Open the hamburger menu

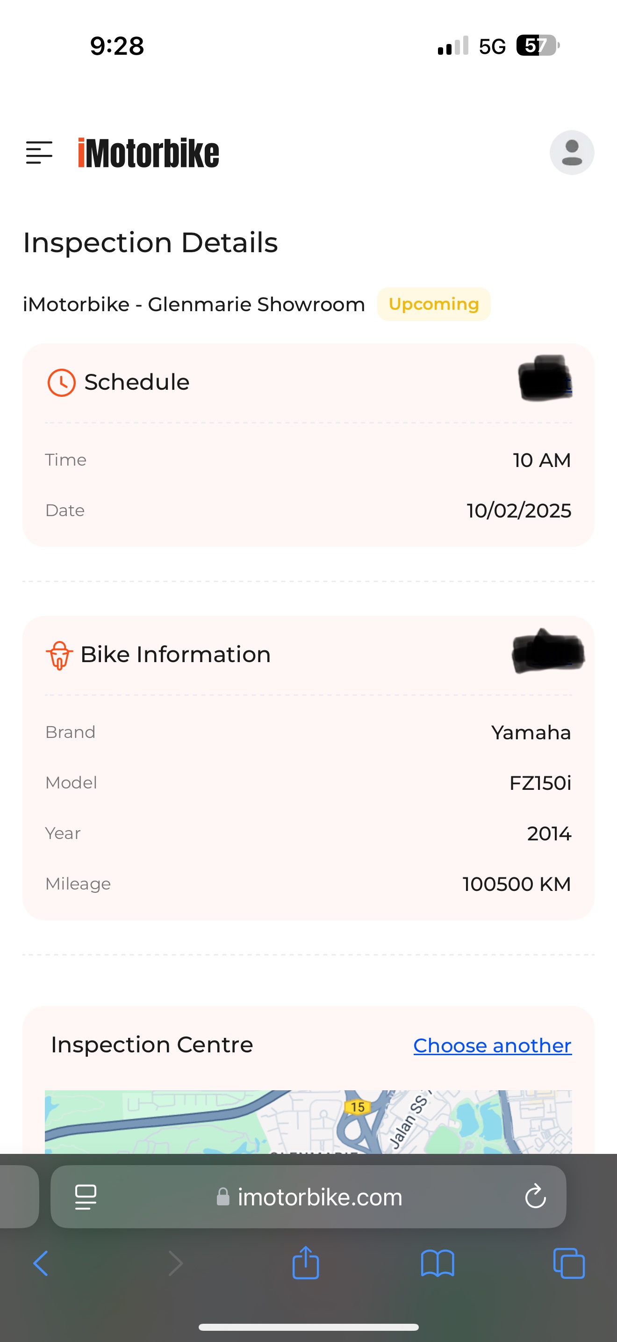tap(40, 153)
